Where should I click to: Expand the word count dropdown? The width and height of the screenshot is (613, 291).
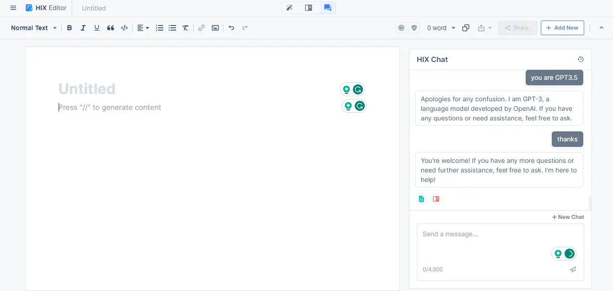point(440,28)
